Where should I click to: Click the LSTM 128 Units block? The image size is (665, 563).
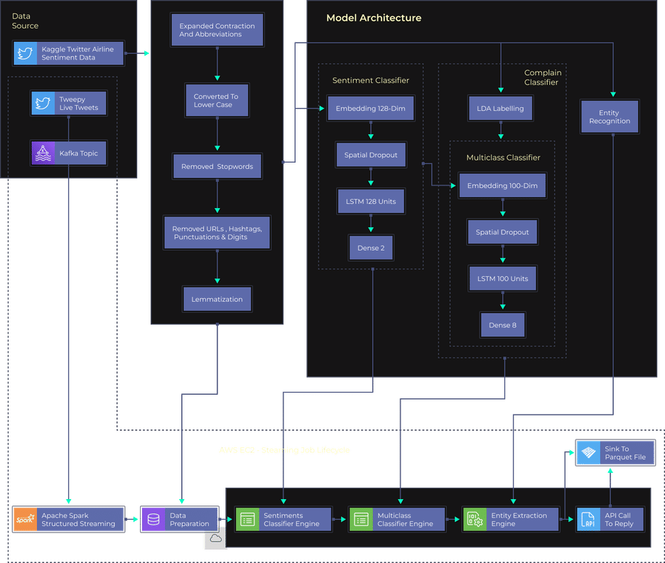370,202
